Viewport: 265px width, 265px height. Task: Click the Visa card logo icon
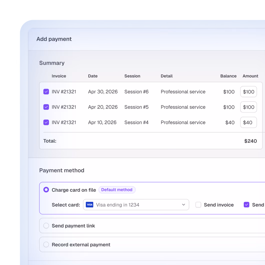(89, 205)
